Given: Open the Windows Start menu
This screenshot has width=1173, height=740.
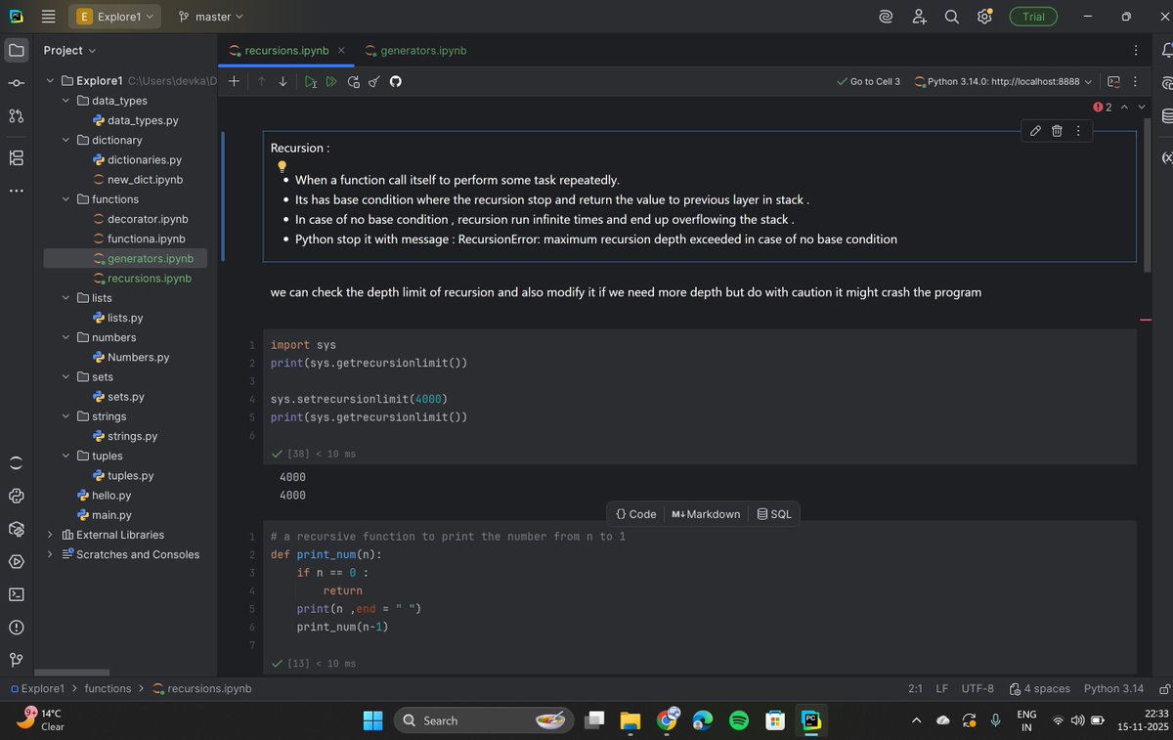Looking at the screenshot, I should tap(372, 720).
